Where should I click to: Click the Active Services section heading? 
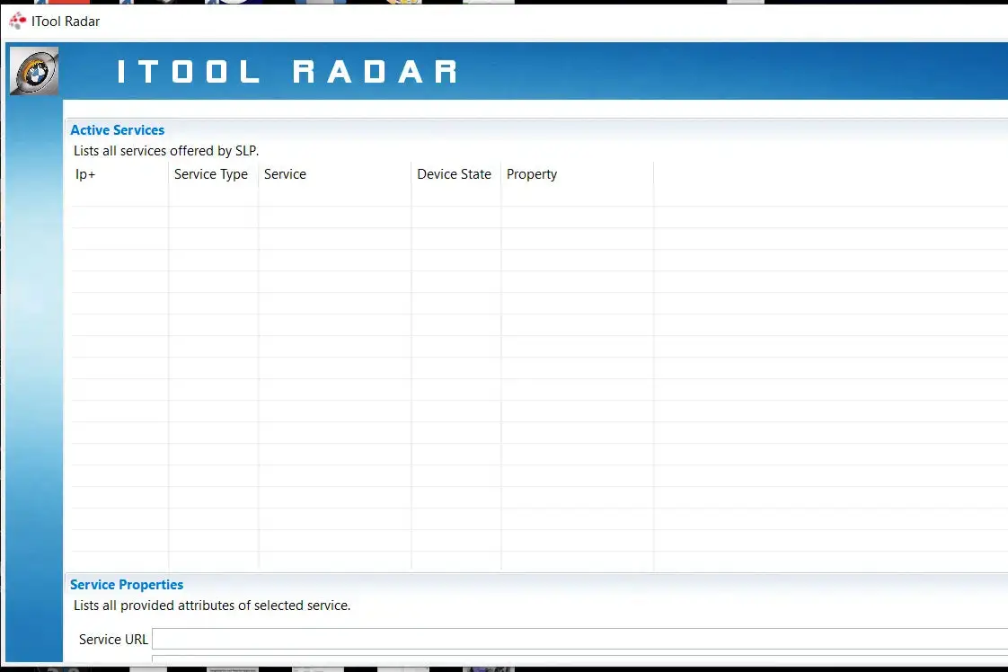click(x=118, y=130)
